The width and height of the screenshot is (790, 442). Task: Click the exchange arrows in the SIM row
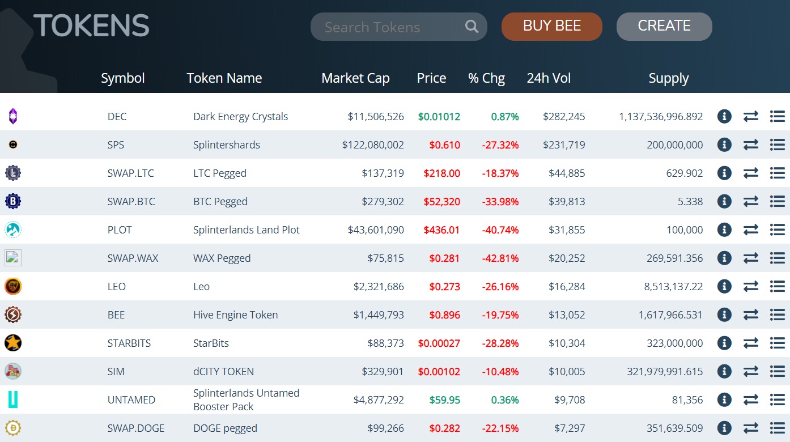pos(751,371)
